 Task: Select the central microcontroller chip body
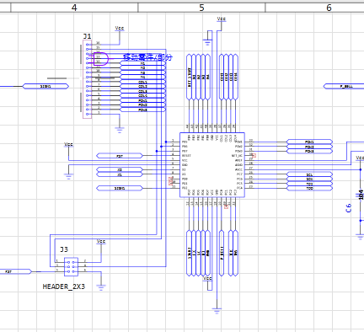pyautogui.click(x=212, y=165)
